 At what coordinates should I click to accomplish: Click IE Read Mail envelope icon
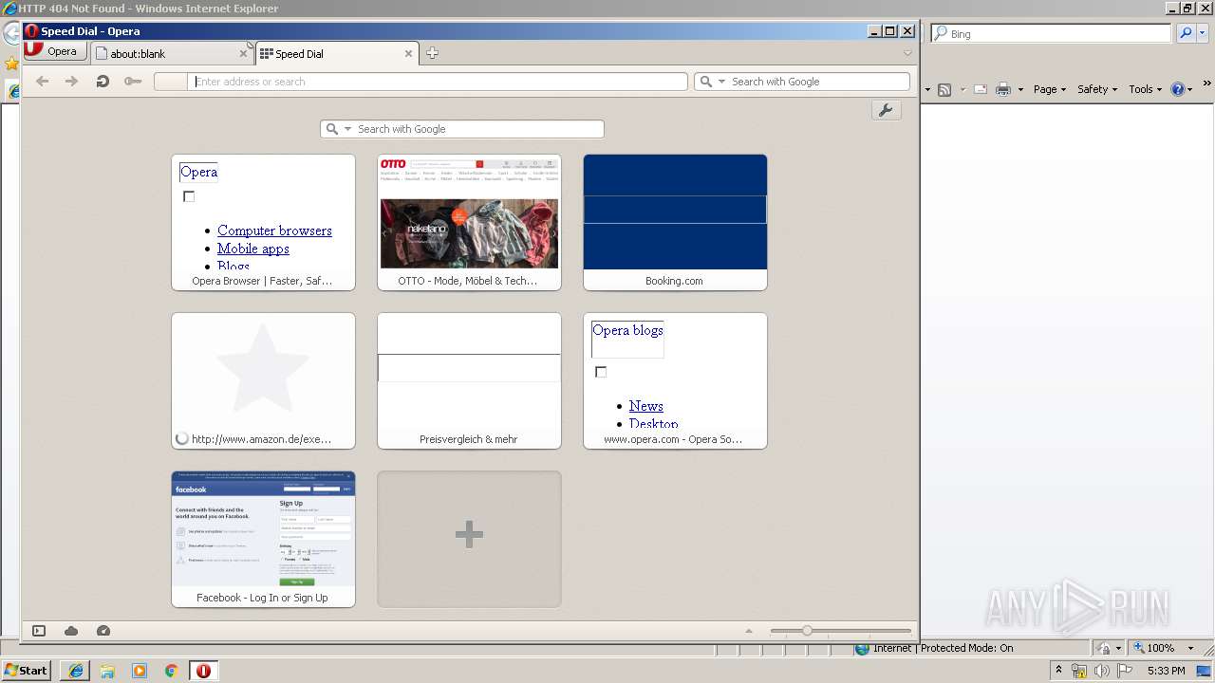[x=981, y=89]
